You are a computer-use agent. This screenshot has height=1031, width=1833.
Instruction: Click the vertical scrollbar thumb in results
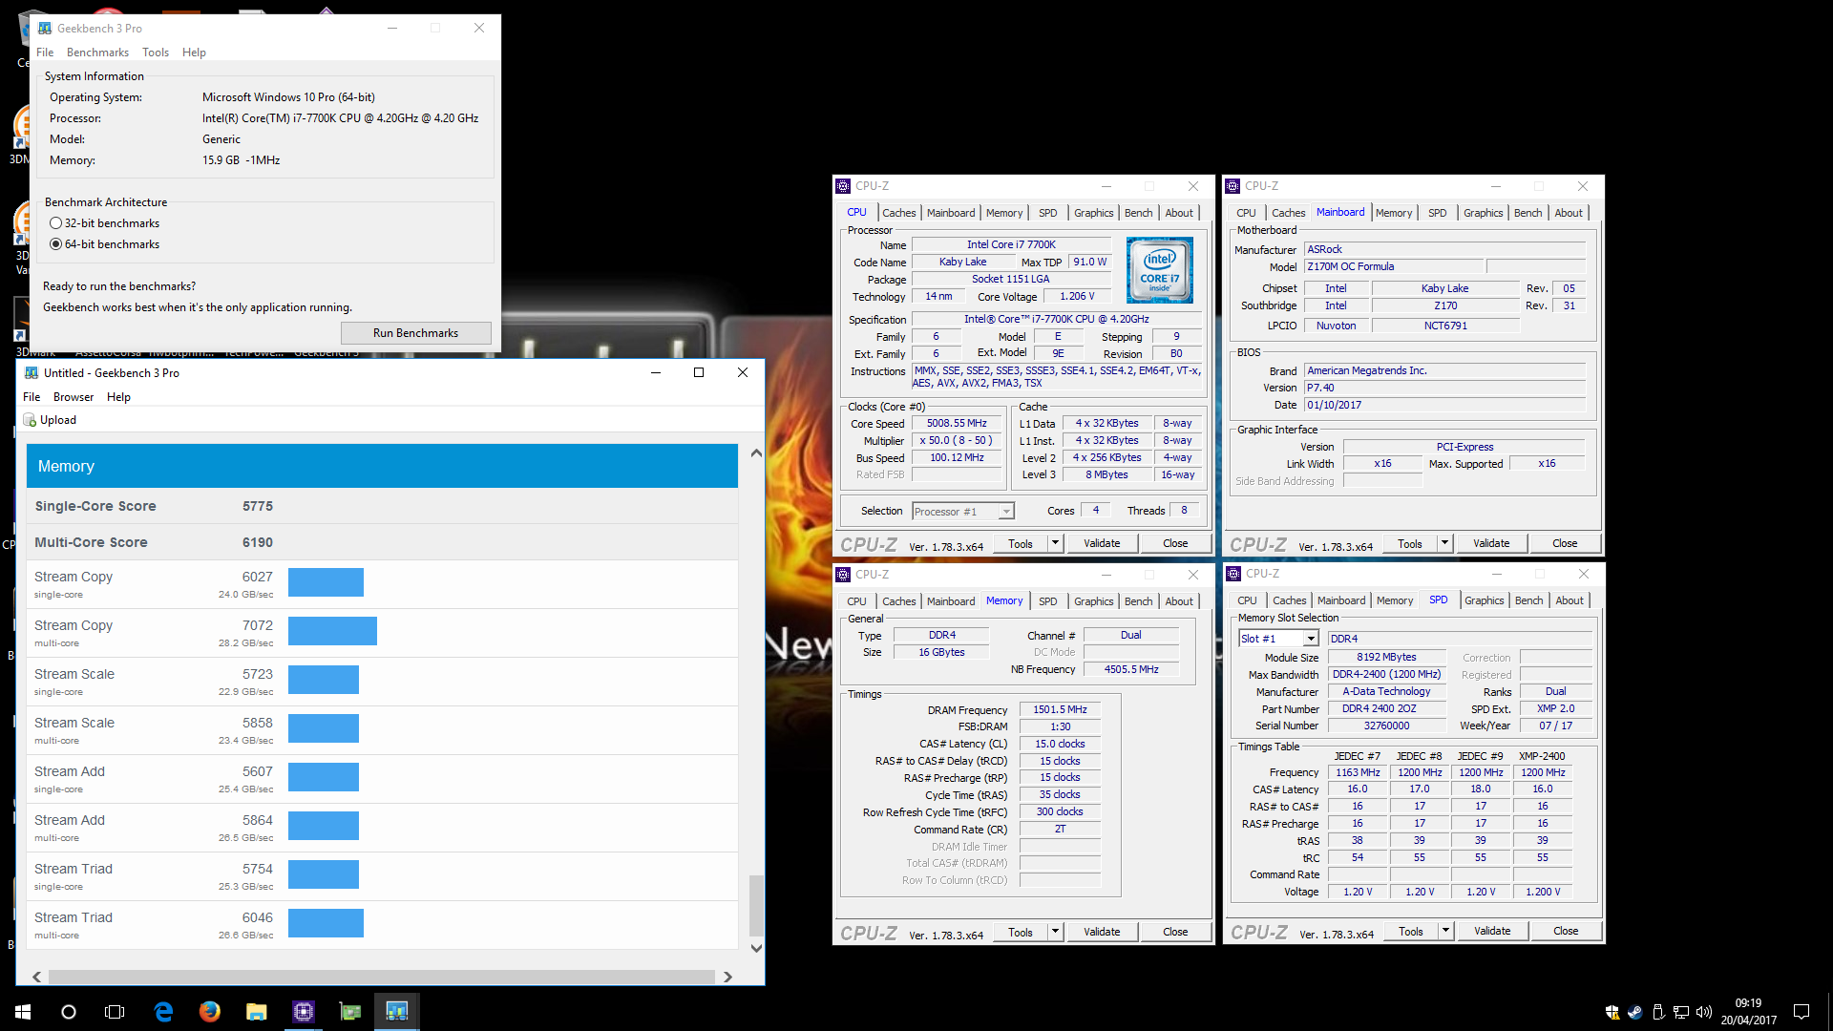756,905
